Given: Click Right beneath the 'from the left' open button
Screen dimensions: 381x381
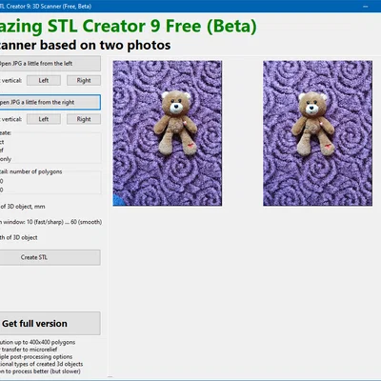Looking at the screenshot, I should [x=84, y=80].
